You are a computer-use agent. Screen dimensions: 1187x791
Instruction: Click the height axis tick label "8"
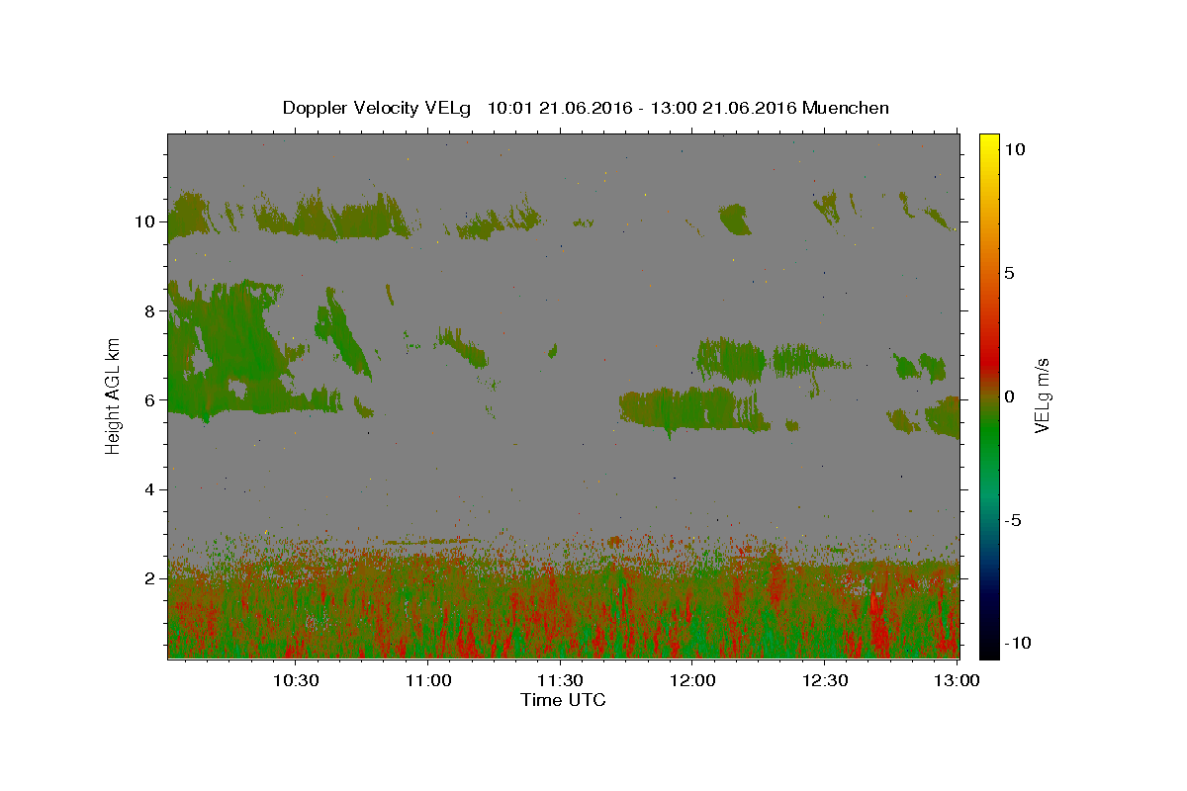pyautogui.click(x=149, y=310)
